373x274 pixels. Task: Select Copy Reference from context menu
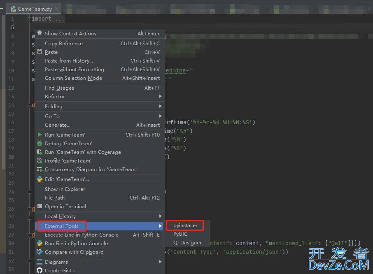[x=100, y=44]
